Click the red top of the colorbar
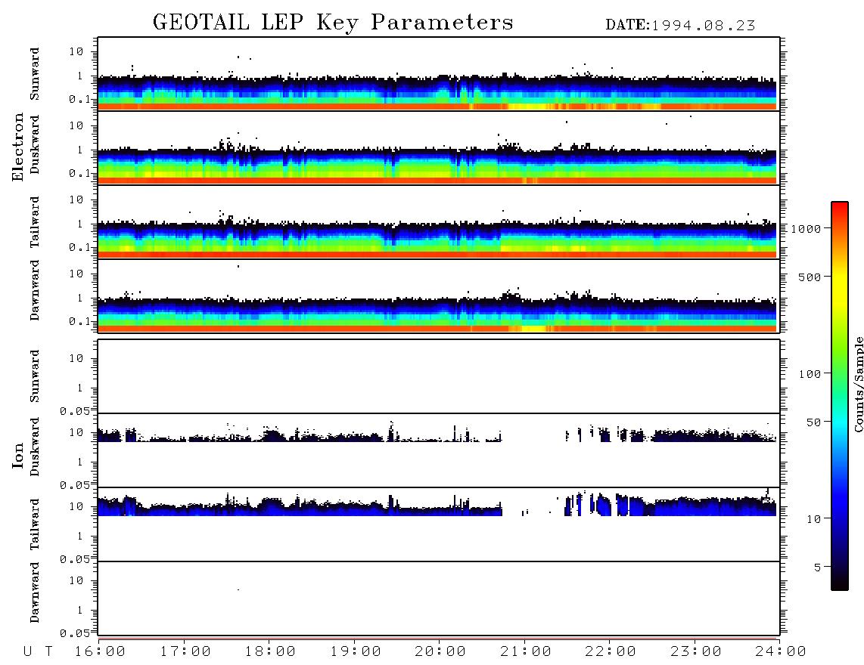Viewport: 864px width, 665px height. (x=840, y=209)
